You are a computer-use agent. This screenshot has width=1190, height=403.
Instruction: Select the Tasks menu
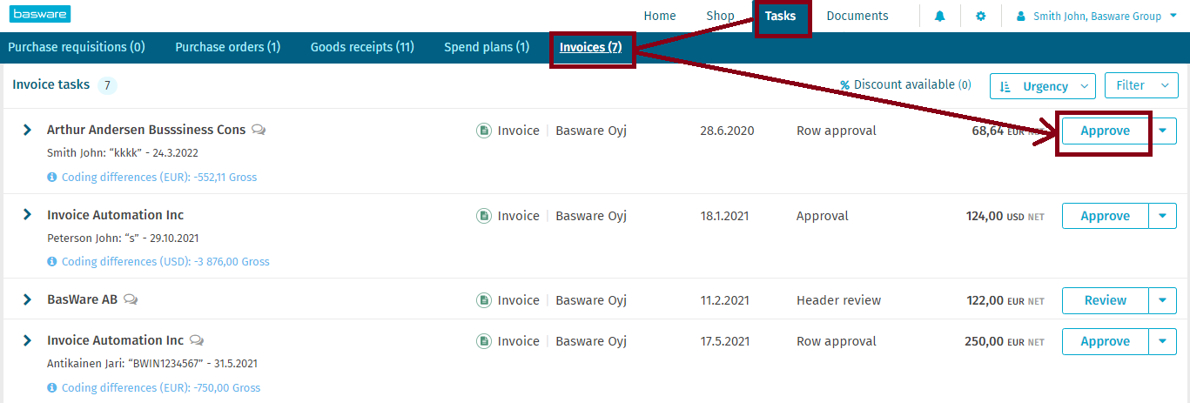(781, 16)
